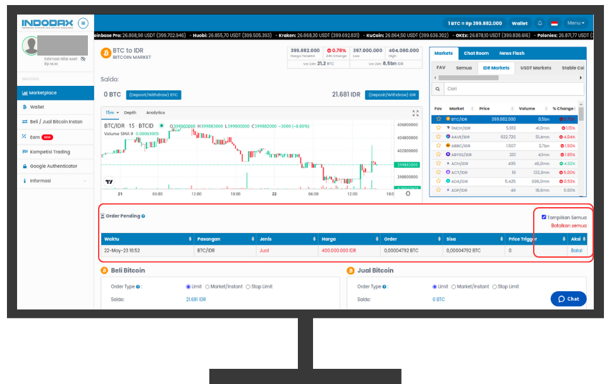Open Marketplace in the sidebar
Viewport: 609px width, 384px height.
(x=55, y=93)
